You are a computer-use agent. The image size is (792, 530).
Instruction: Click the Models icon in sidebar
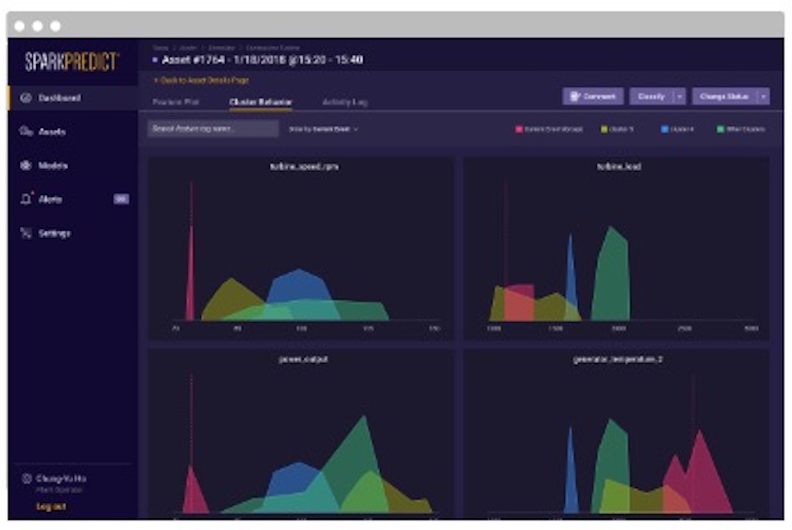coord(26,166)
